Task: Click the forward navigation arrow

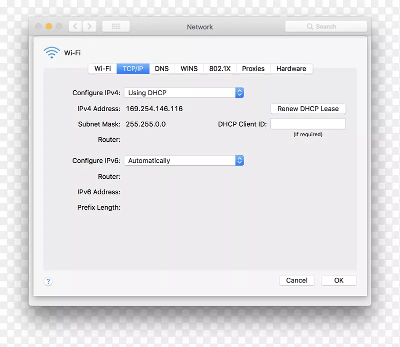Action: (x=89, y=26)
